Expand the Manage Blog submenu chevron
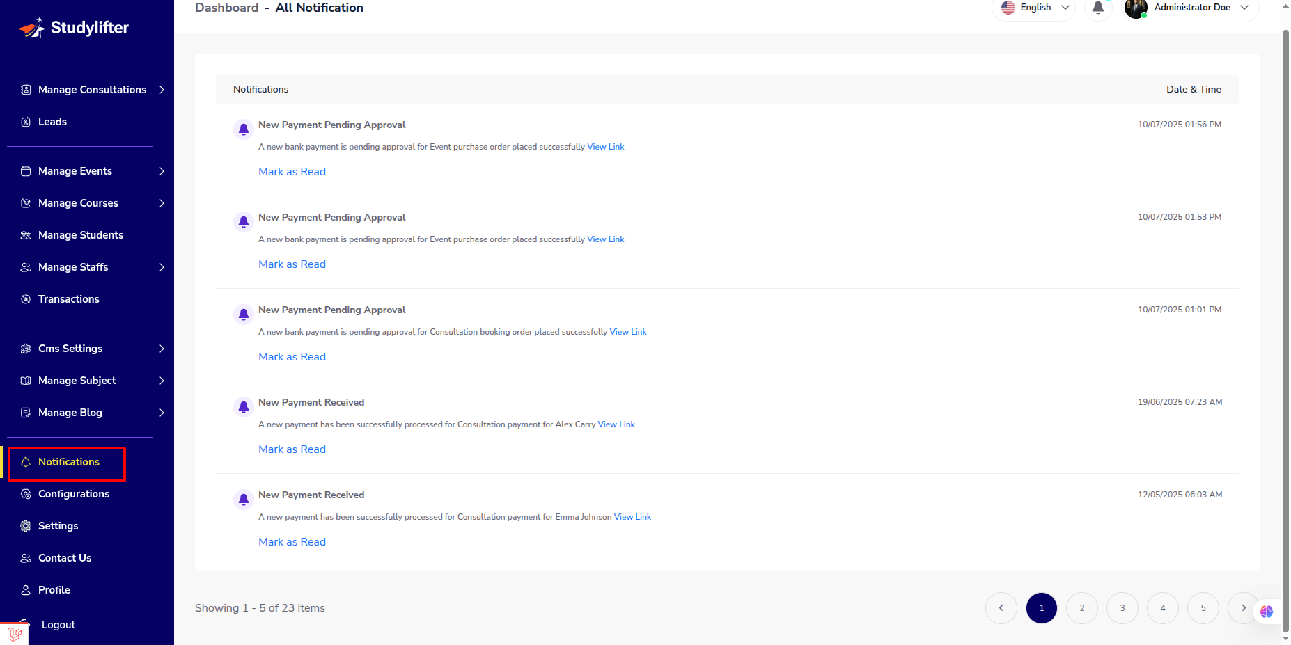 click(x=162, y=413)
